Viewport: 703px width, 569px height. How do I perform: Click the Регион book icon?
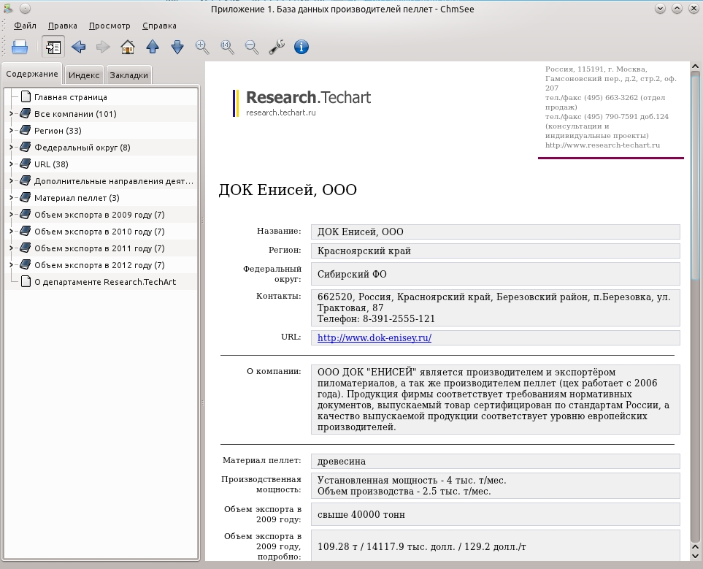(26, 131)
